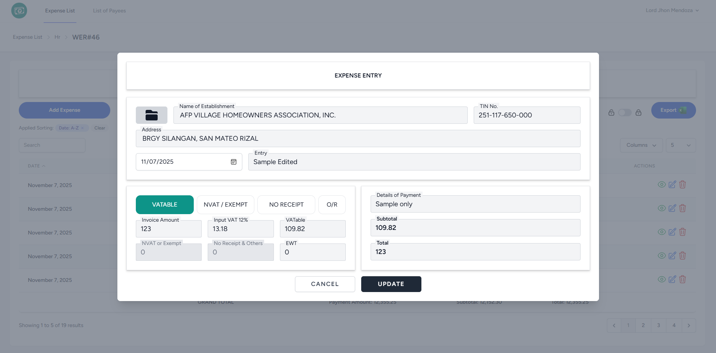Click the unlock padlock icon beside the toggle
Screen dimensions: 716x353
tap(611, 113)
